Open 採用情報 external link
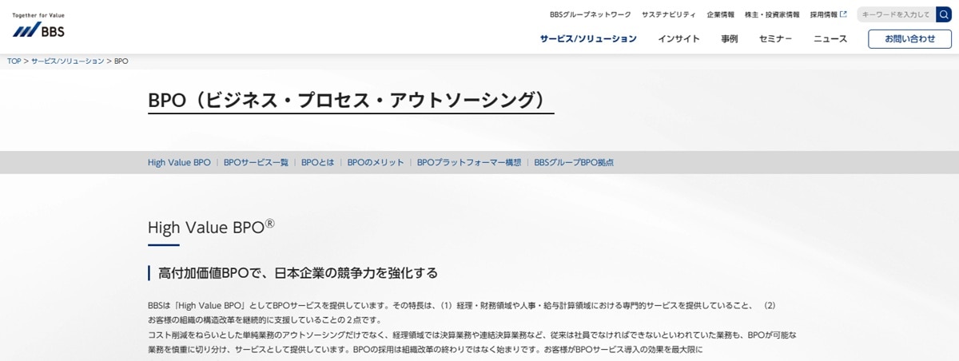This screenshot has height=361, width=959. (828, 14)
